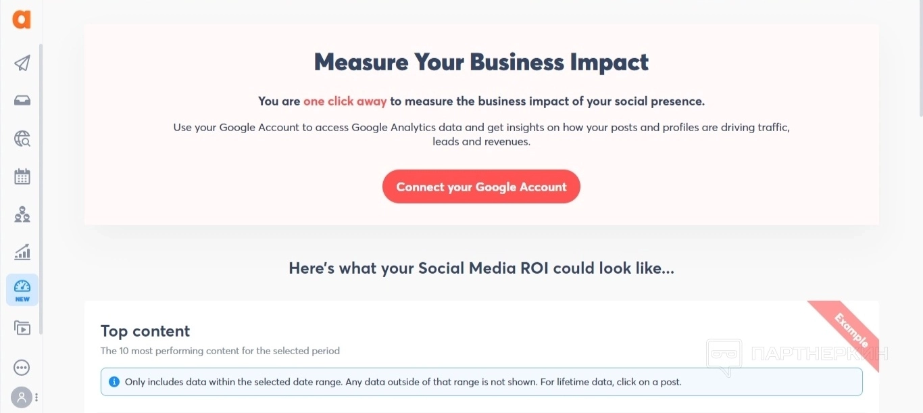Click the 'Top content' section heading

(x=145, y=331)
